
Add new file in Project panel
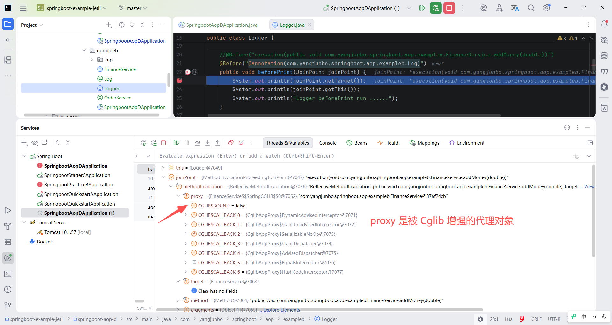[109, 25]
